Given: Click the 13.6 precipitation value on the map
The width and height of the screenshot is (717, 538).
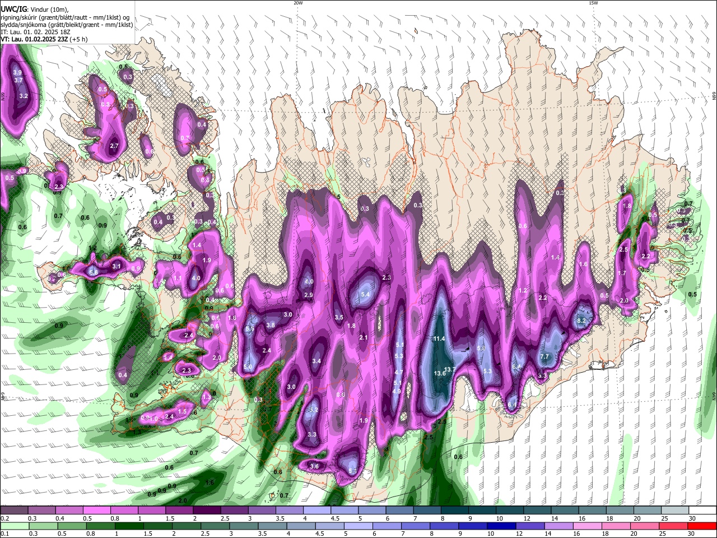Looking at the screenshot, I should pos(440,373).
